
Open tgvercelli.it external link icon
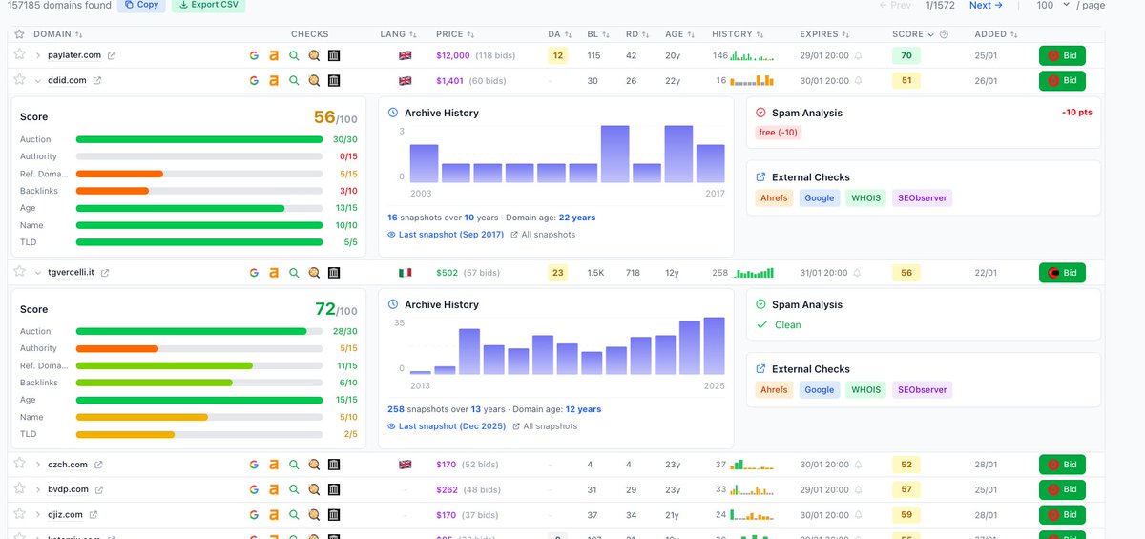(x=105, y=273)
